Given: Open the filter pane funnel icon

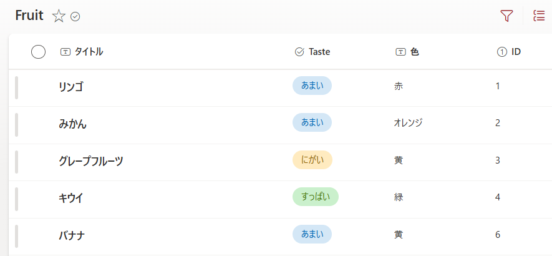Looking at the screenshot, I should 506,16.
